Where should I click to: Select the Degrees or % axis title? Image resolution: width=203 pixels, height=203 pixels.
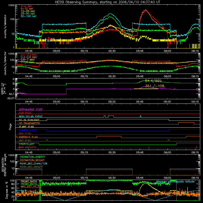(7, 190)
